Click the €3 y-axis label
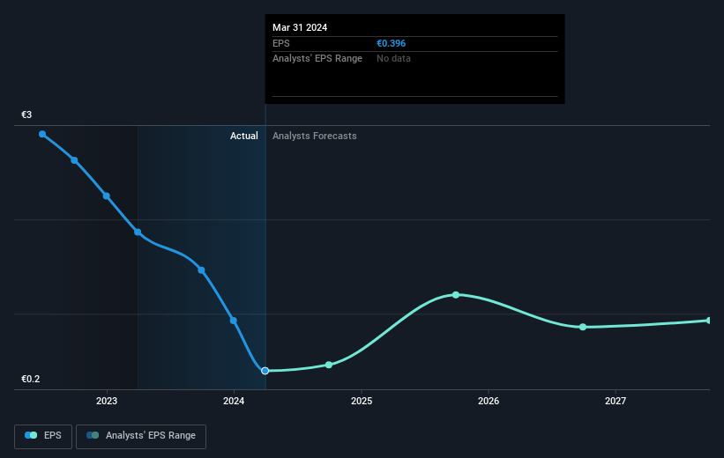724x458 pixels. click(x=26, y=114)
